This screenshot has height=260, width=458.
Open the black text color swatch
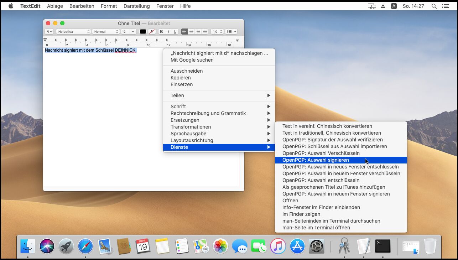pos(143,32)
